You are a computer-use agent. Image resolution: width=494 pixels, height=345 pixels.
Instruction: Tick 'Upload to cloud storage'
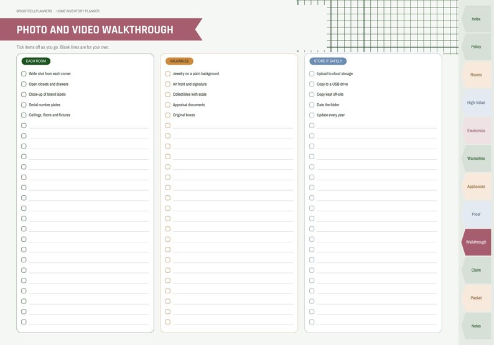coord(312,73)
